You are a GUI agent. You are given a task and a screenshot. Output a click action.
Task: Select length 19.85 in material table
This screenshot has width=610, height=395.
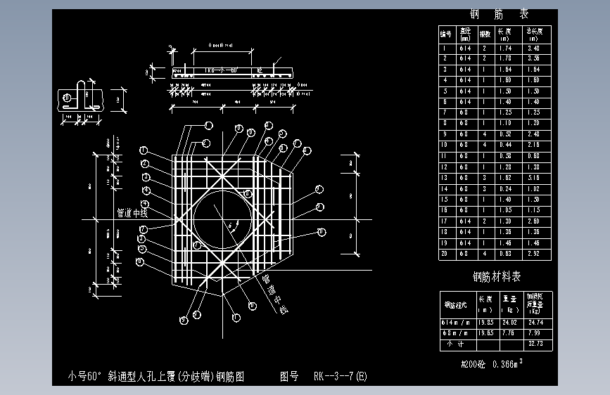pyautogui.click(x=486, y=323)
